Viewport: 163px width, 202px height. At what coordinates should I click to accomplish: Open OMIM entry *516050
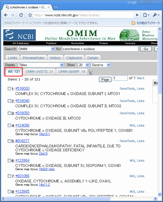[22, 113]
